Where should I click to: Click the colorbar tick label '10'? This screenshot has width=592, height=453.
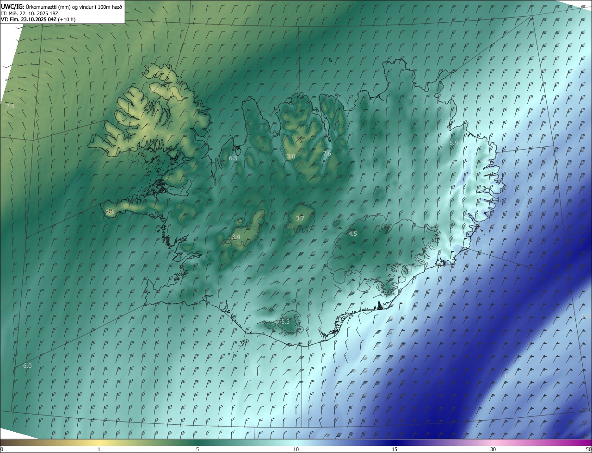[296, 449]
